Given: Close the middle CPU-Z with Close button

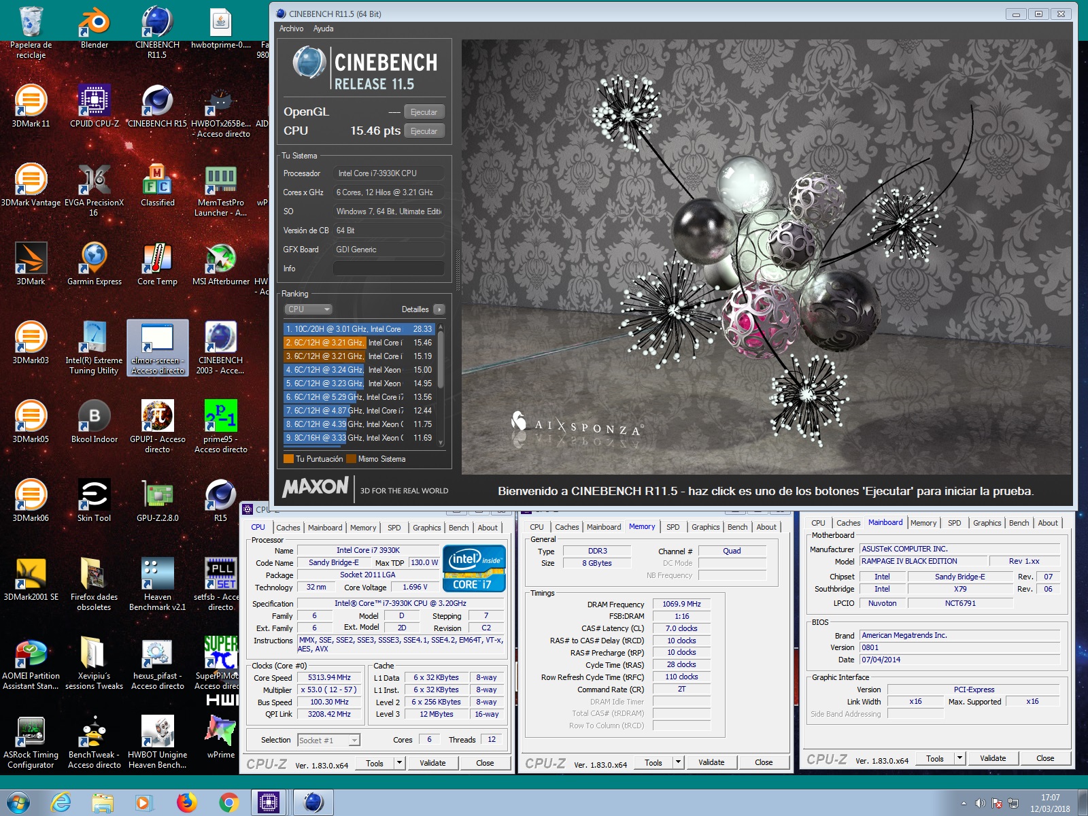Looking at the screenshot, I should point(764,762).
